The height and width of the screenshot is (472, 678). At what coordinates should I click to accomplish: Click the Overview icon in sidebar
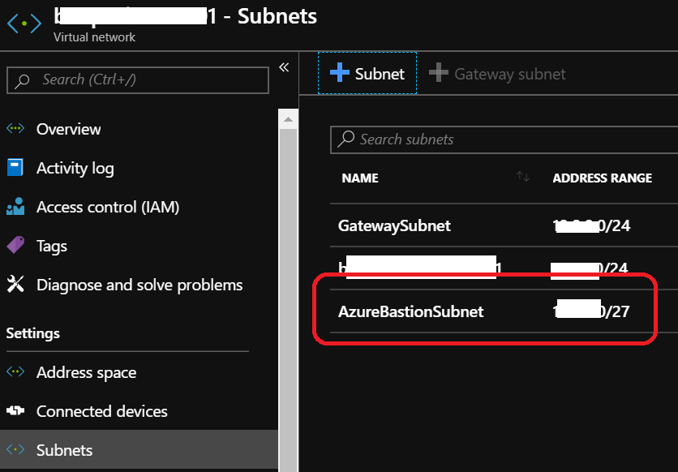(15, 129)
